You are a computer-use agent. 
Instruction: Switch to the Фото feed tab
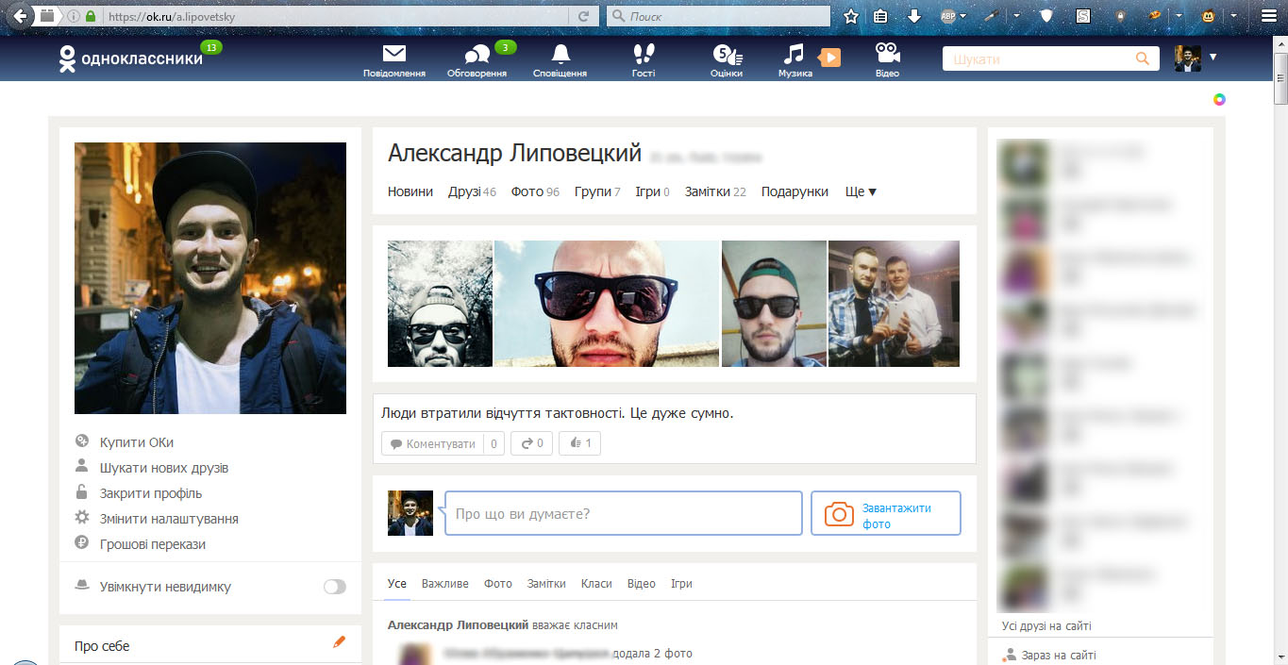[x=497, y=583]
